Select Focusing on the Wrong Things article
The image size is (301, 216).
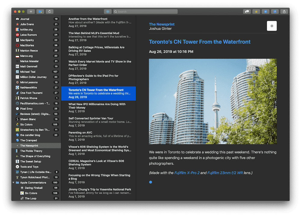click(x=98, y=179)
